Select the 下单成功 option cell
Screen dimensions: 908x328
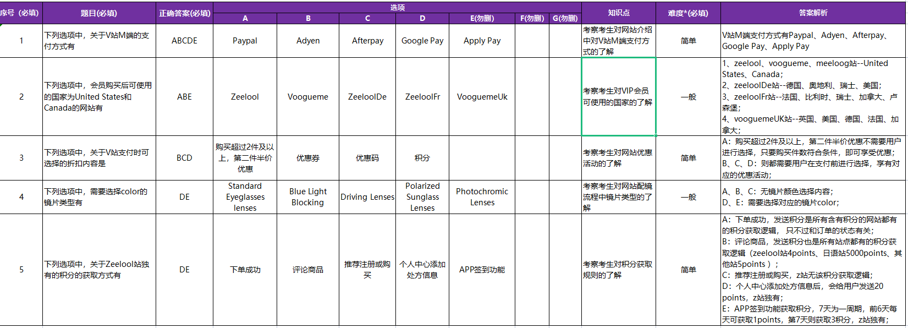245,270
